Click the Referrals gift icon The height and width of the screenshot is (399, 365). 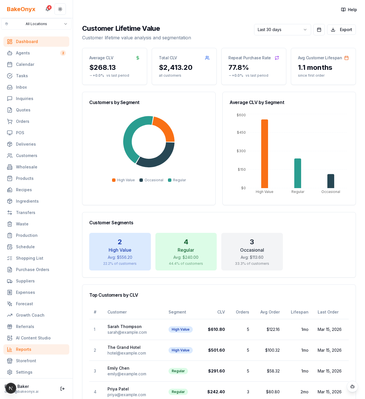click(x=10, y=327)
